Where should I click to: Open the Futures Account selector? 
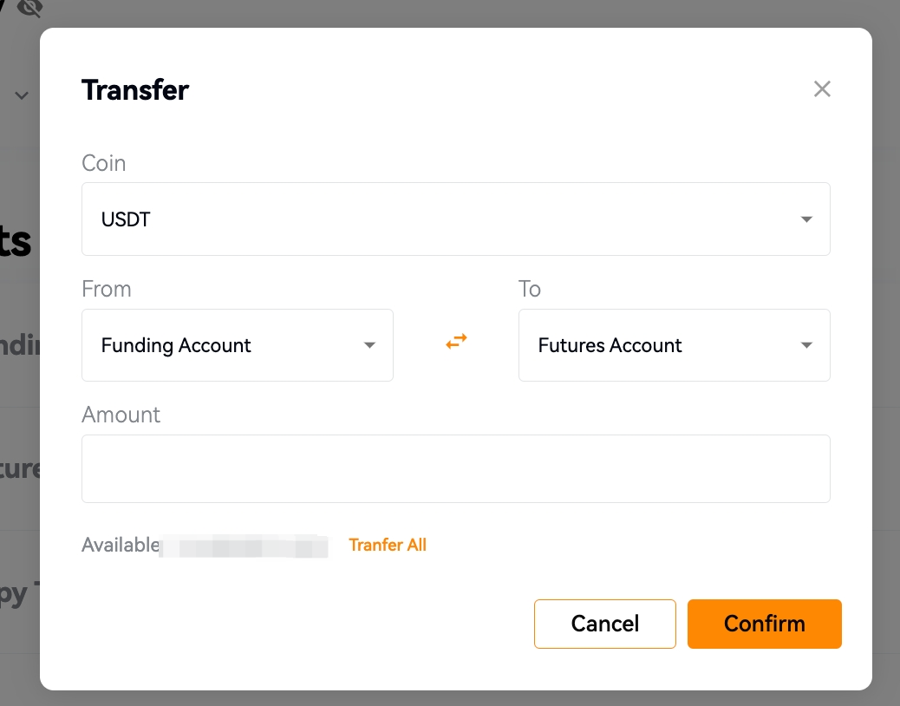pos(675,345)
